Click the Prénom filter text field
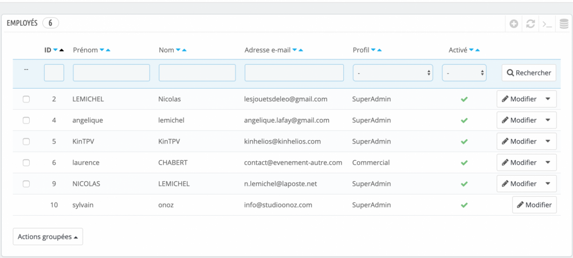The height and width of the screenshot is (258, 573). 111,73
